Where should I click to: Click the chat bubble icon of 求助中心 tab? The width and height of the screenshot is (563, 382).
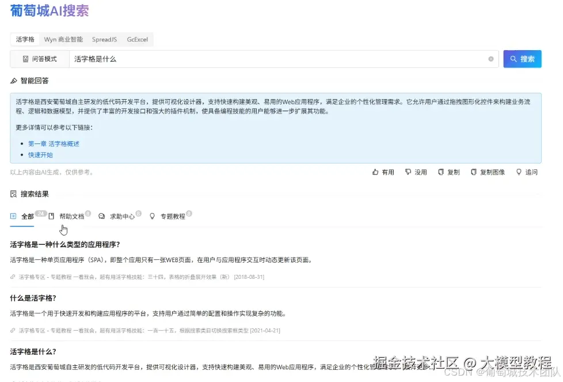point(102,216)
